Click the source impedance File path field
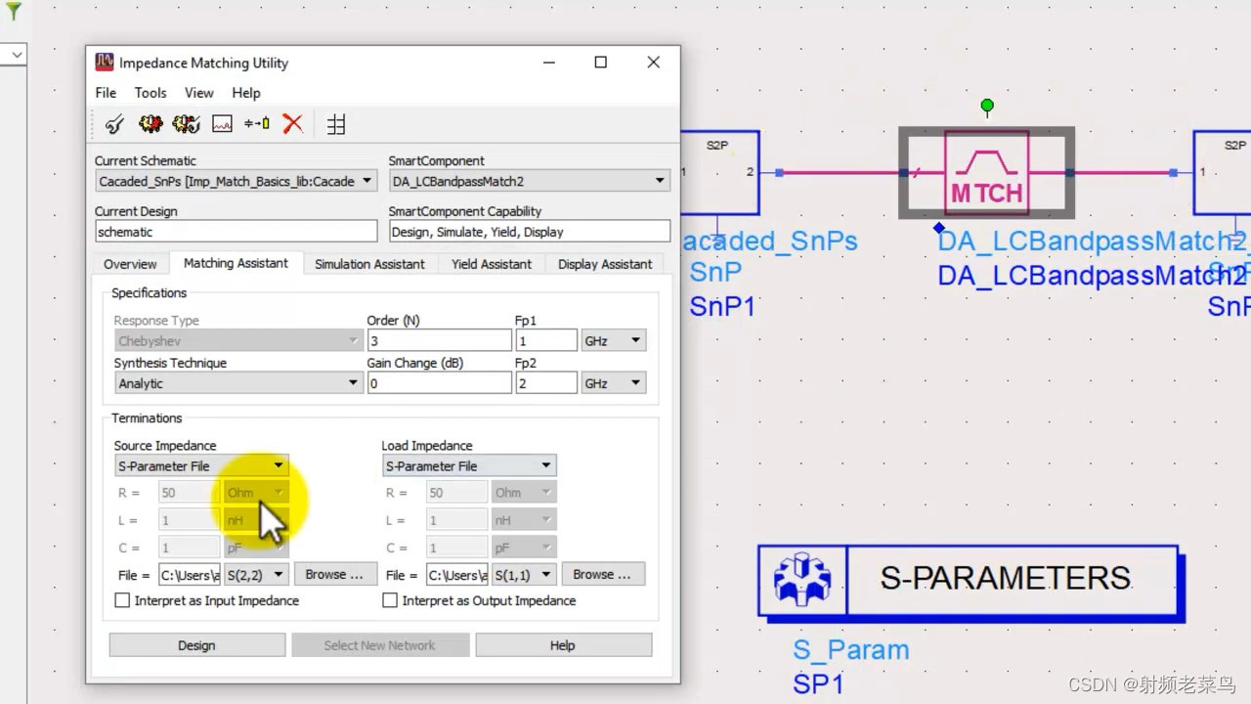Screen dimensions: 1251x704 click(x=189, y=574)
